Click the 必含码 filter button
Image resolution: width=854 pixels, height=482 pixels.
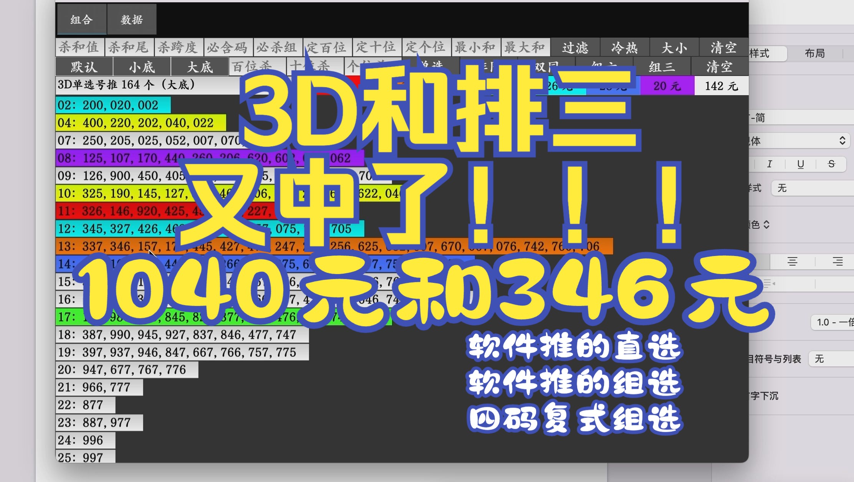point(228,48)
